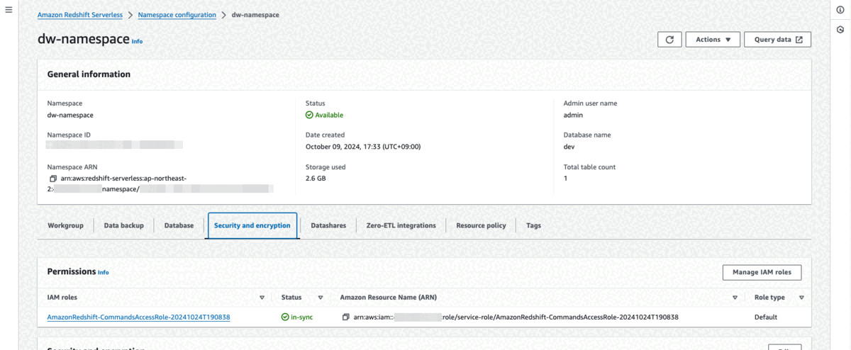Select Security and encryption tab
Image resolution: width=851 pixels, height=350 pixels.
pyautogui.click(x=252, y=225)
